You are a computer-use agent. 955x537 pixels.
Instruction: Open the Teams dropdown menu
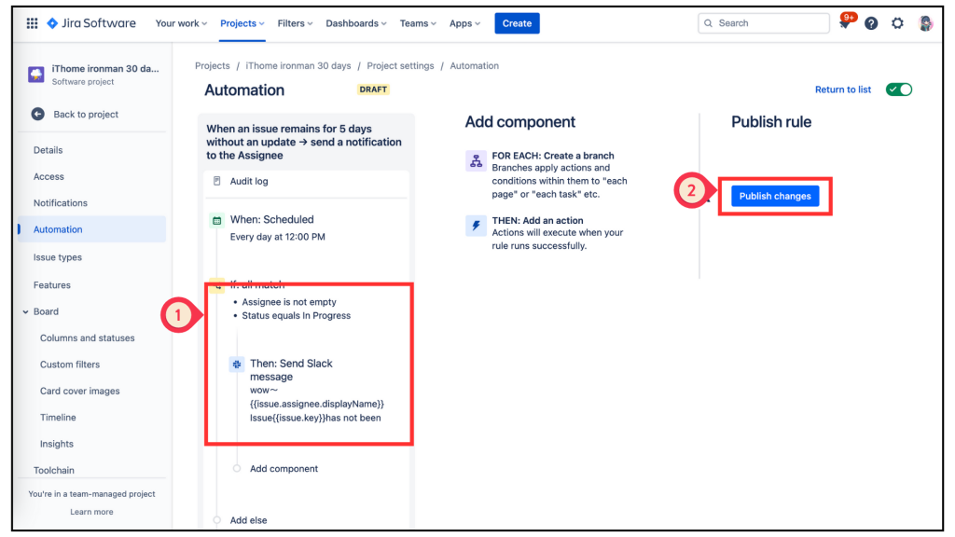(x=418, y=23)
